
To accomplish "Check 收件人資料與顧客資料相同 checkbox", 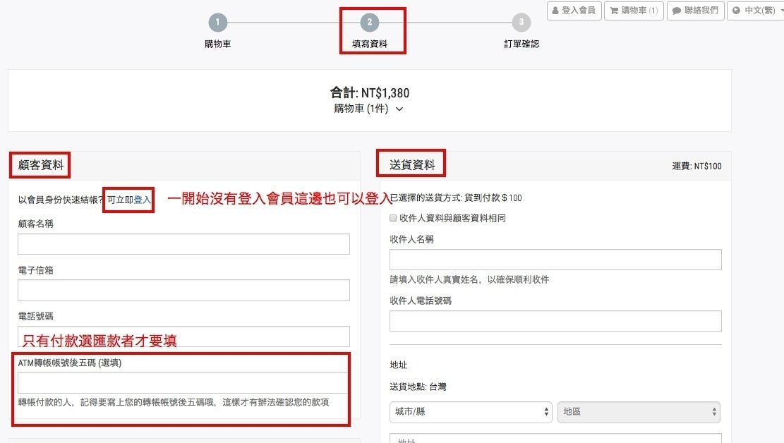I will (392, 218).
